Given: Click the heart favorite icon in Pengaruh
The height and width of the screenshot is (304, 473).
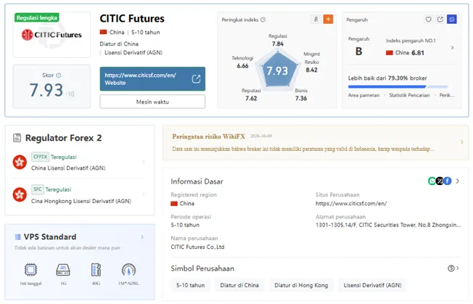Looking at the screenshot, I should pyautogui.click(x=428, y=20).
